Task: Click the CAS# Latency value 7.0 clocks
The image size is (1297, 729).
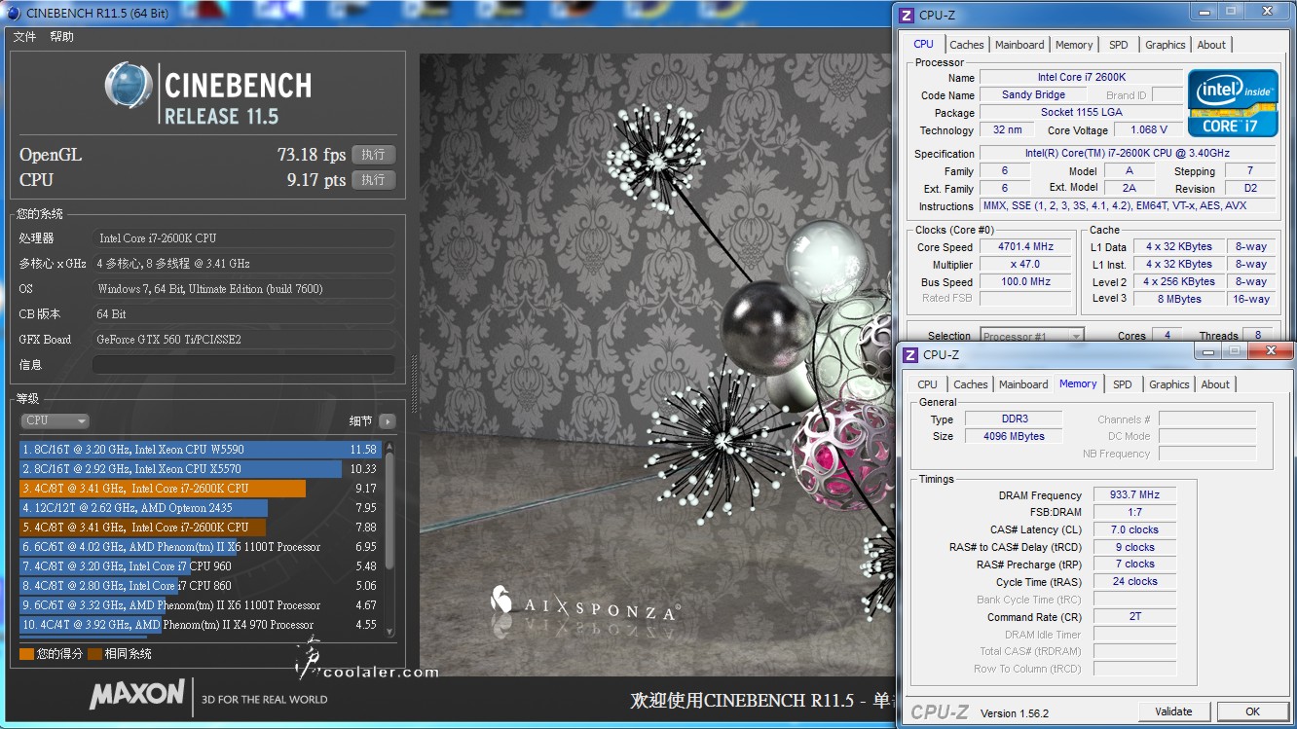Action: [x=1135, y=530]
